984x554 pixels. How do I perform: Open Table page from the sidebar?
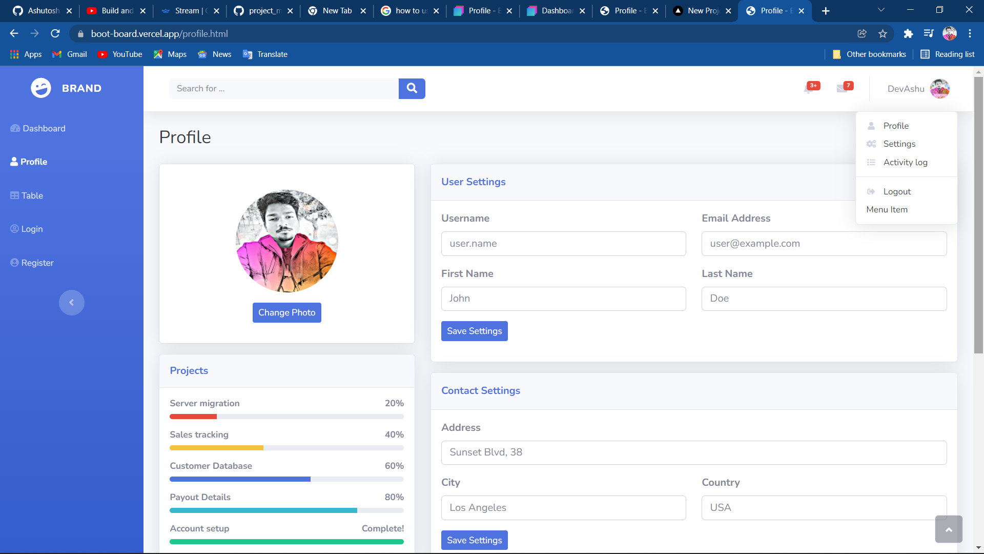(x=27, y=196)
